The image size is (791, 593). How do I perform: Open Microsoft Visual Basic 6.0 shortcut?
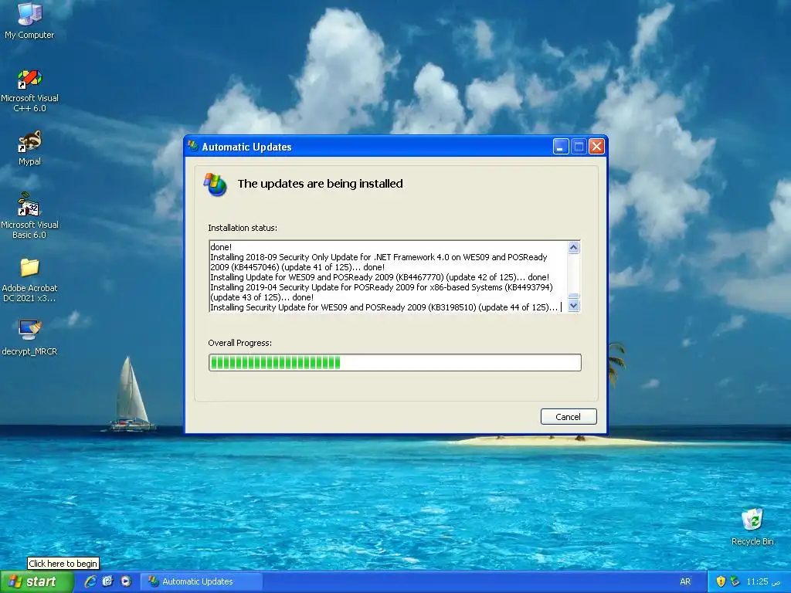tap(29, 215)
